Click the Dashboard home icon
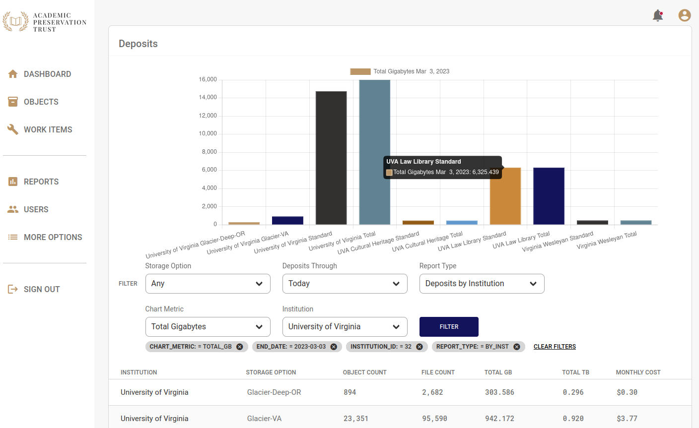This screenshot has height=428, width=699. click(x=13, y=74)
